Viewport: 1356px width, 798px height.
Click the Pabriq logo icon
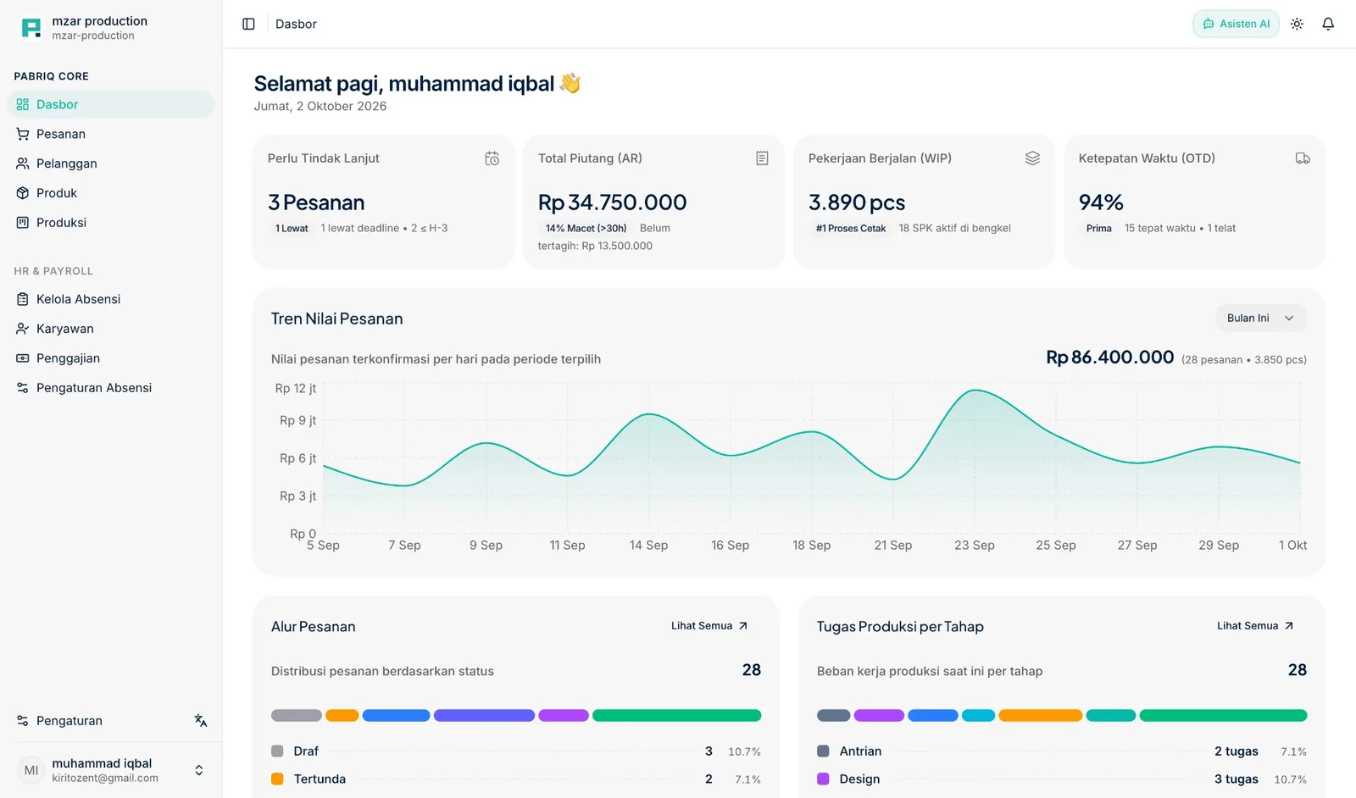31,28
